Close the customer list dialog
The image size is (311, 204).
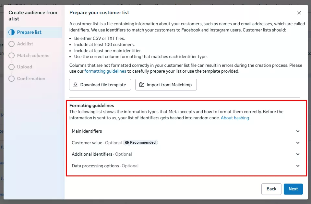coord(299,13)
